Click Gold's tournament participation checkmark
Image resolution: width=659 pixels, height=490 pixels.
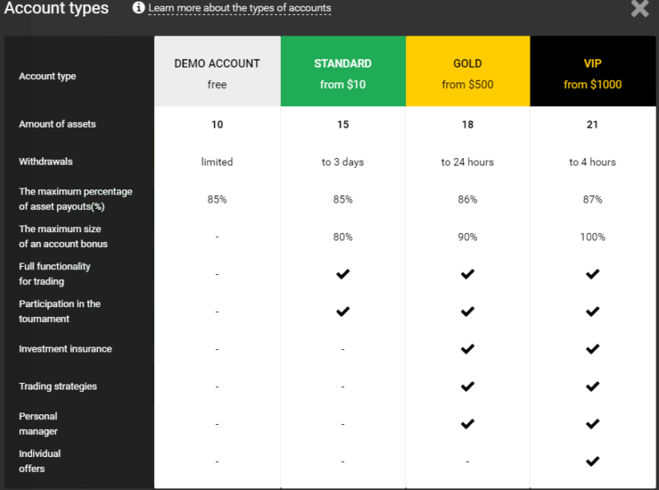coord(468,311)
